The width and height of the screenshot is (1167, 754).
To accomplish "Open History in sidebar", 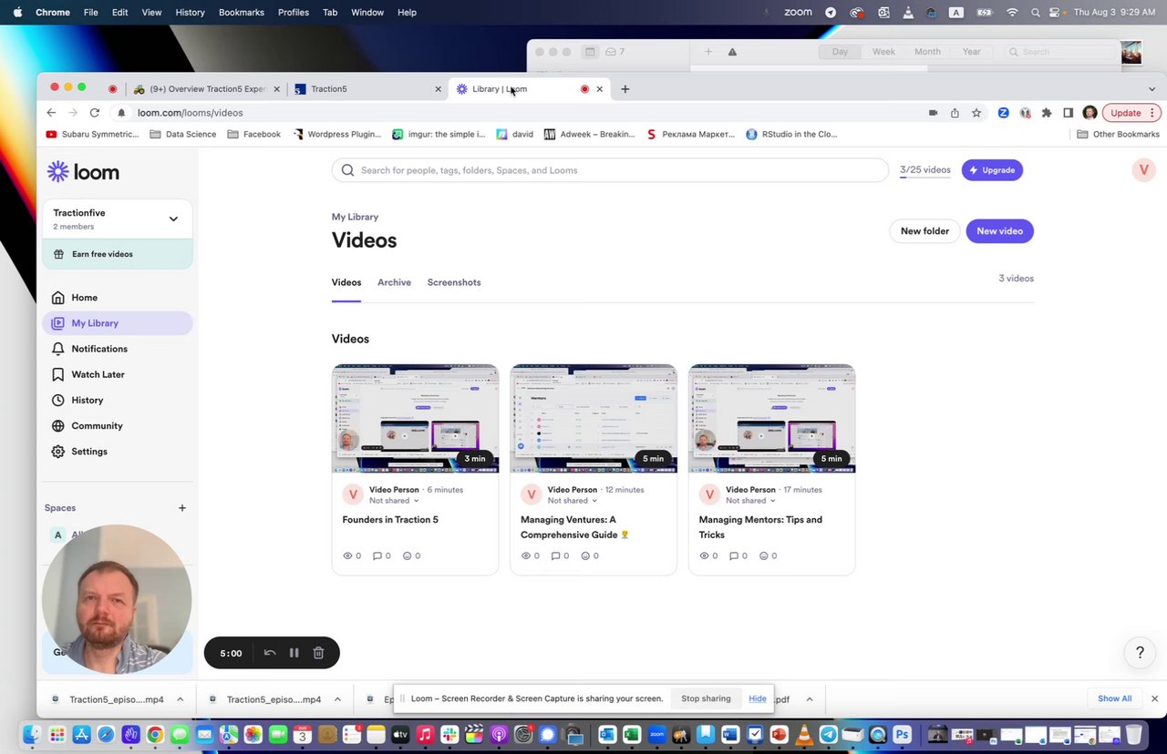I will [87, 400].
